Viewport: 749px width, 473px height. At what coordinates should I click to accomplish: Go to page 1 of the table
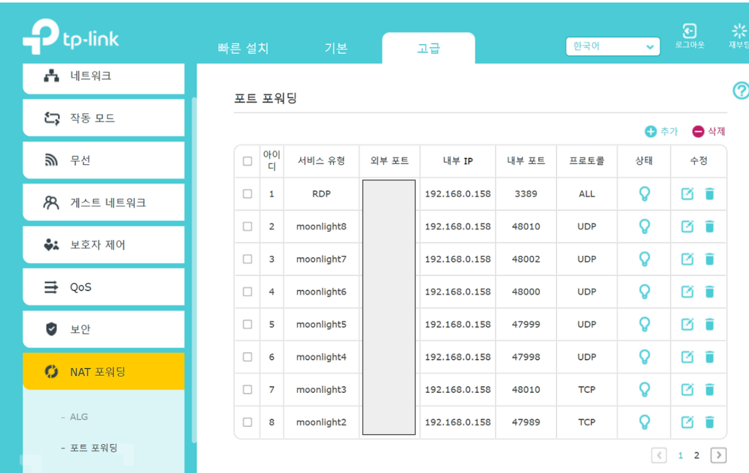[x=680, y=455]
